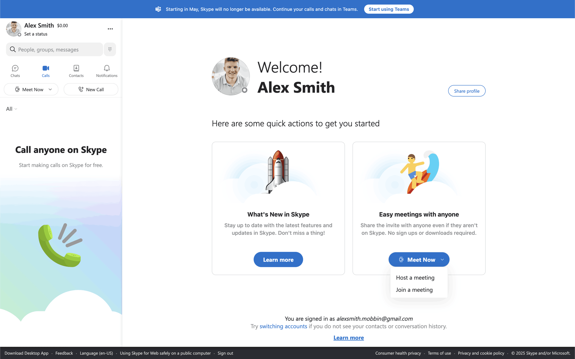Screen dimensions: 575x359
Task: Click the People, groups, messages search field
Action: pos(55,49)
